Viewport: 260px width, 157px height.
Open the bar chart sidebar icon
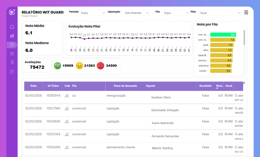(x=12, y=36)
